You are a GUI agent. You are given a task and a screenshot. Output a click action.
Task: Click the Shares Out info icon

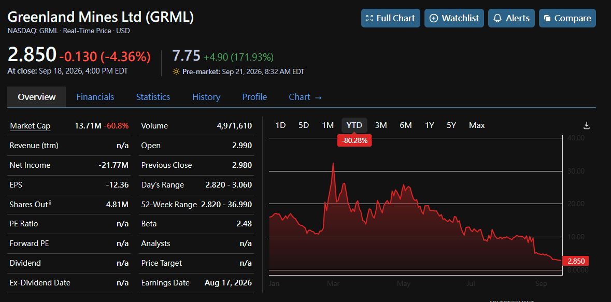tap(50, 203)
